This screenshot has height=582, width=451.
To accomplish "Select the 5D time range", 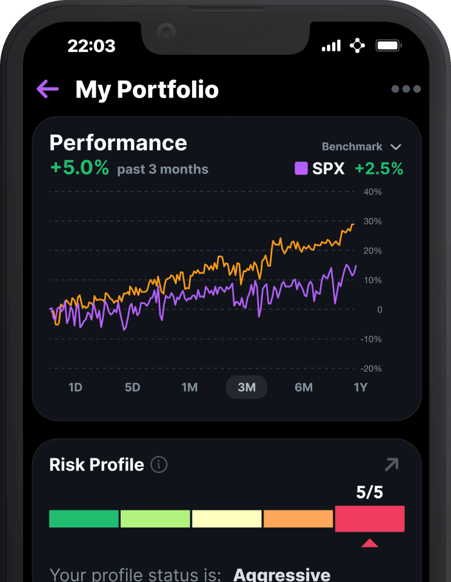I will coord(133,387).
